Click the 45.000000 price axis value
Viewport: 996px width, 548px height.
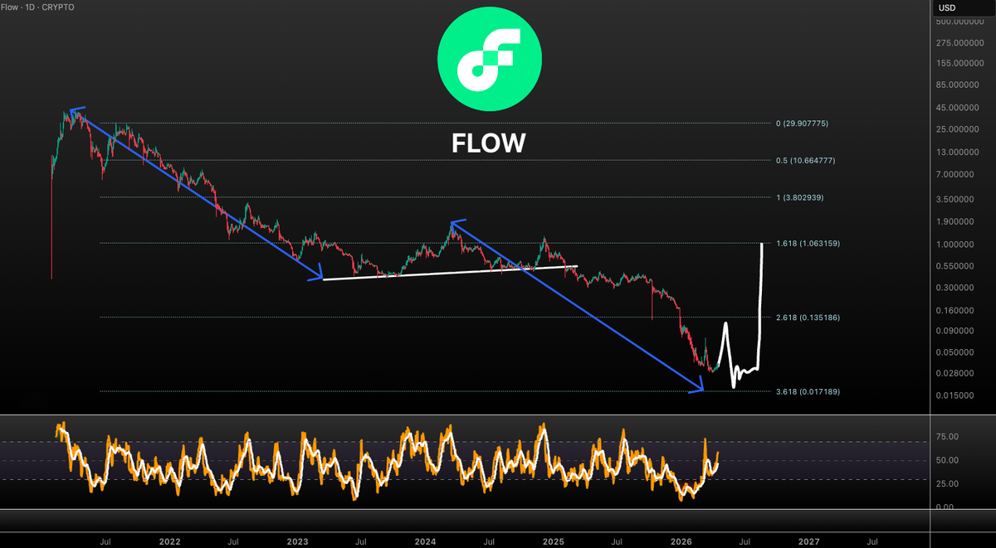click(x=959, y=108)
